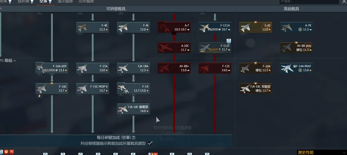Click the search input field
The width and height of the screenshot is (347, 155).
coord(309,2)
